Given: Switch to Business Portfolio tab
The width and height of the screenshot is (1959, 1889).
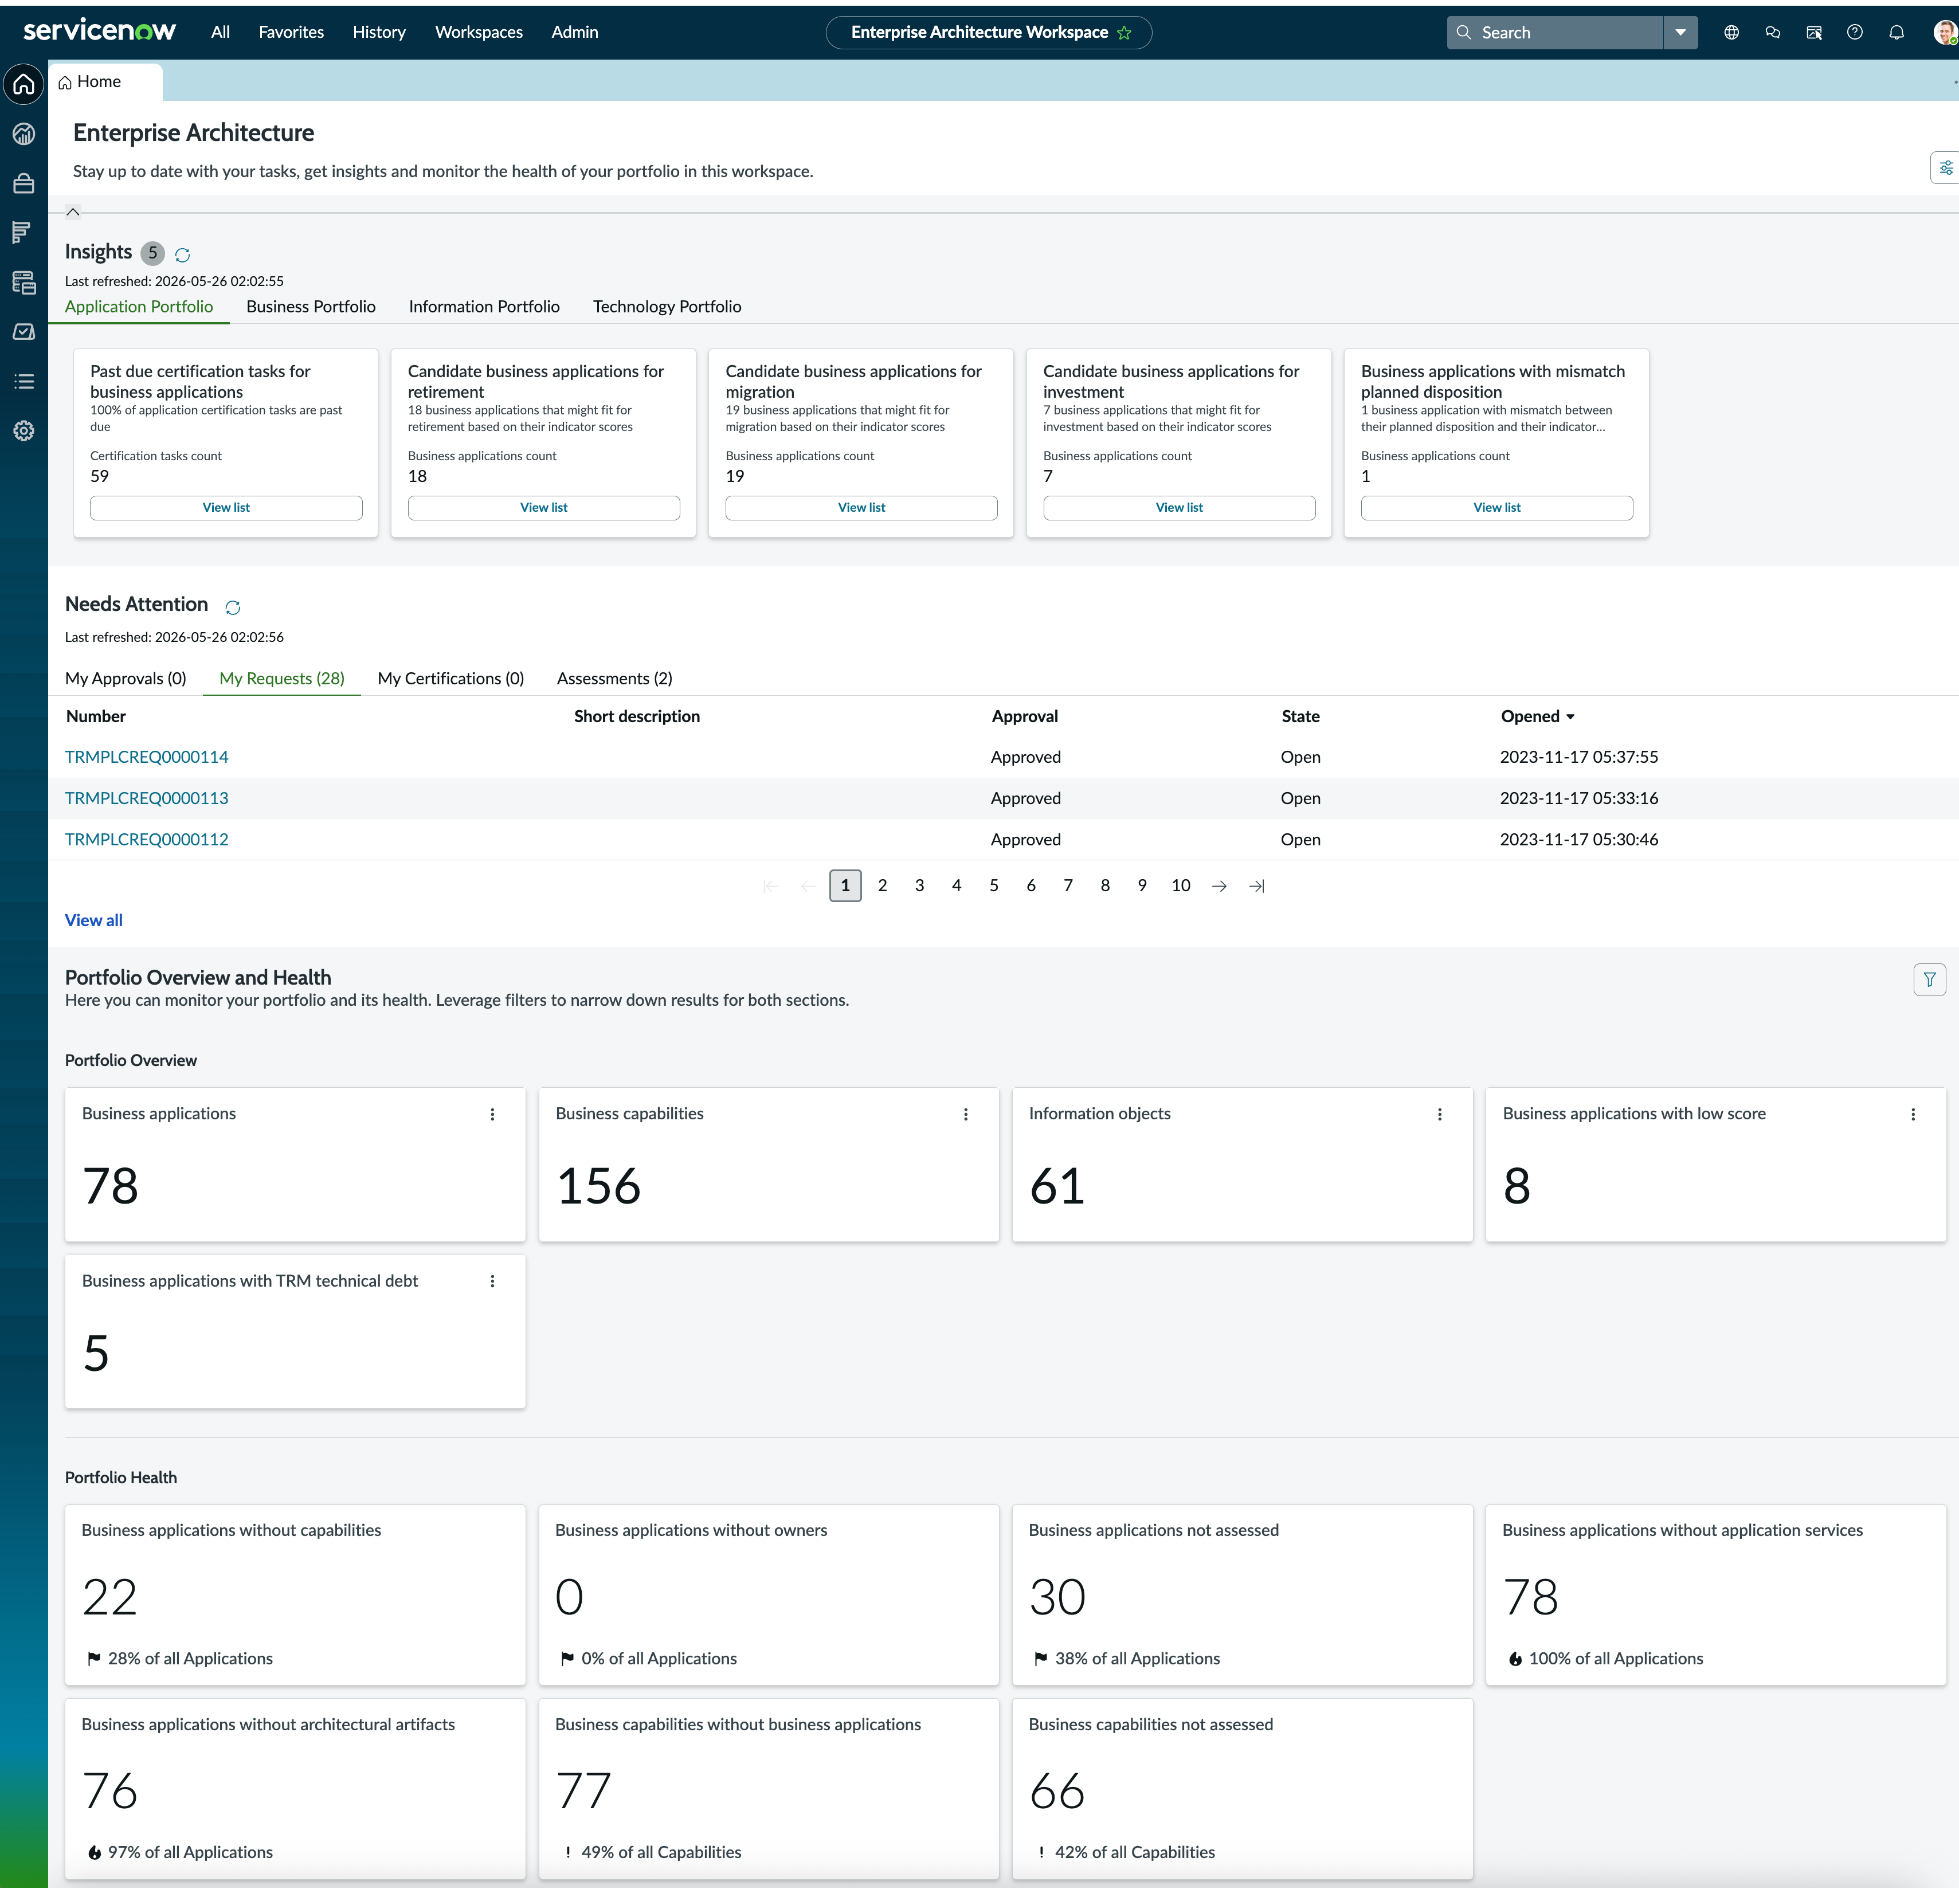Looking at the screenshot, I should click(311, 307).
